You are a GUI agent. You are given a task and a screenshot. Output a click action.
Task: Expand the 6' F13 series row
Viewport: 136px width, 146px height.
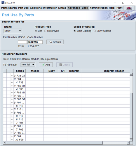(x=12, y=119)
